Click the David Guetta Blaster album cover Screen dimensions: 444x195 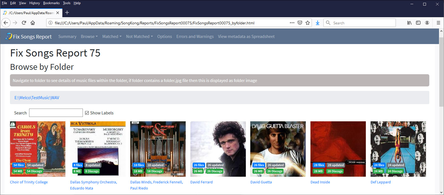coord(278,149)
